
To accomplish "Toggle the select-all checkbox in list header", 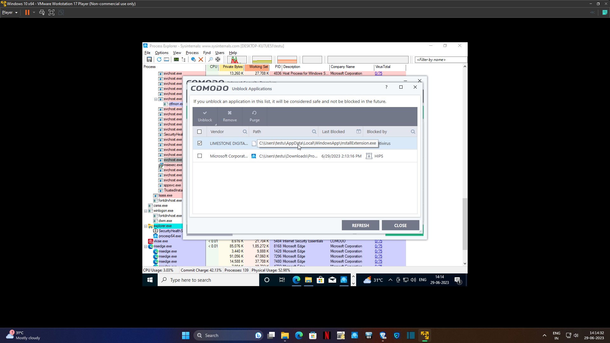I will click(200, 131).
